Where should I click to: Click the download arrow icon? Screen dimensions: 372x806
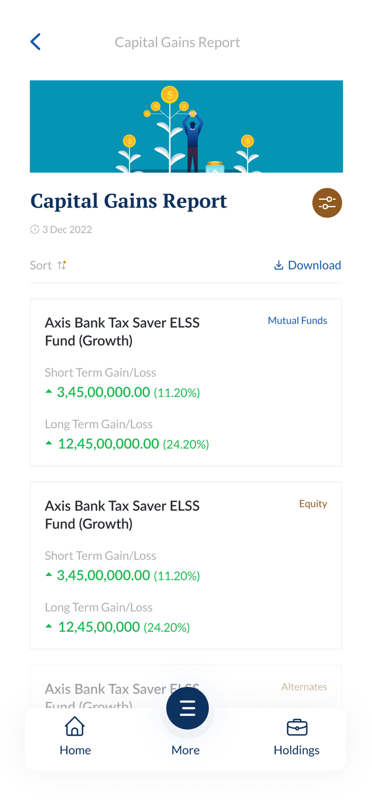(278, 265)
